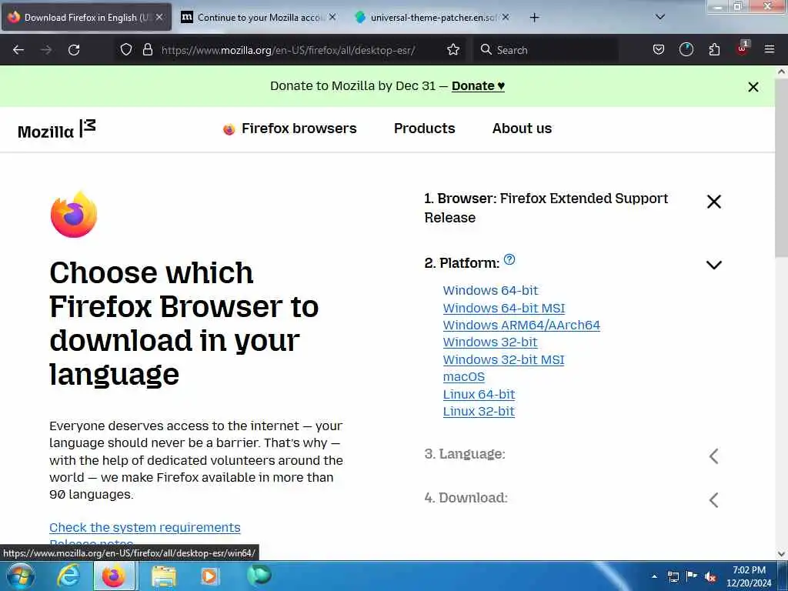Open the uBlock Origin extension icon
788x591 pixels.
(x=743, y=48)
